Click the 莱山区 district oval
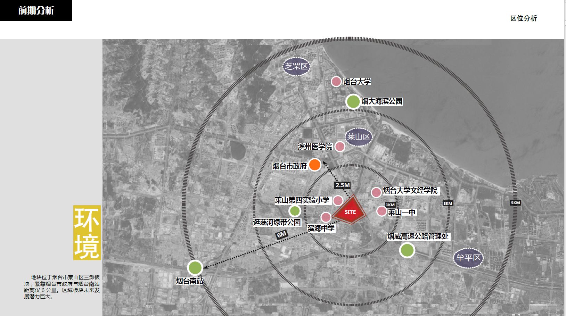 coord(359,137)
